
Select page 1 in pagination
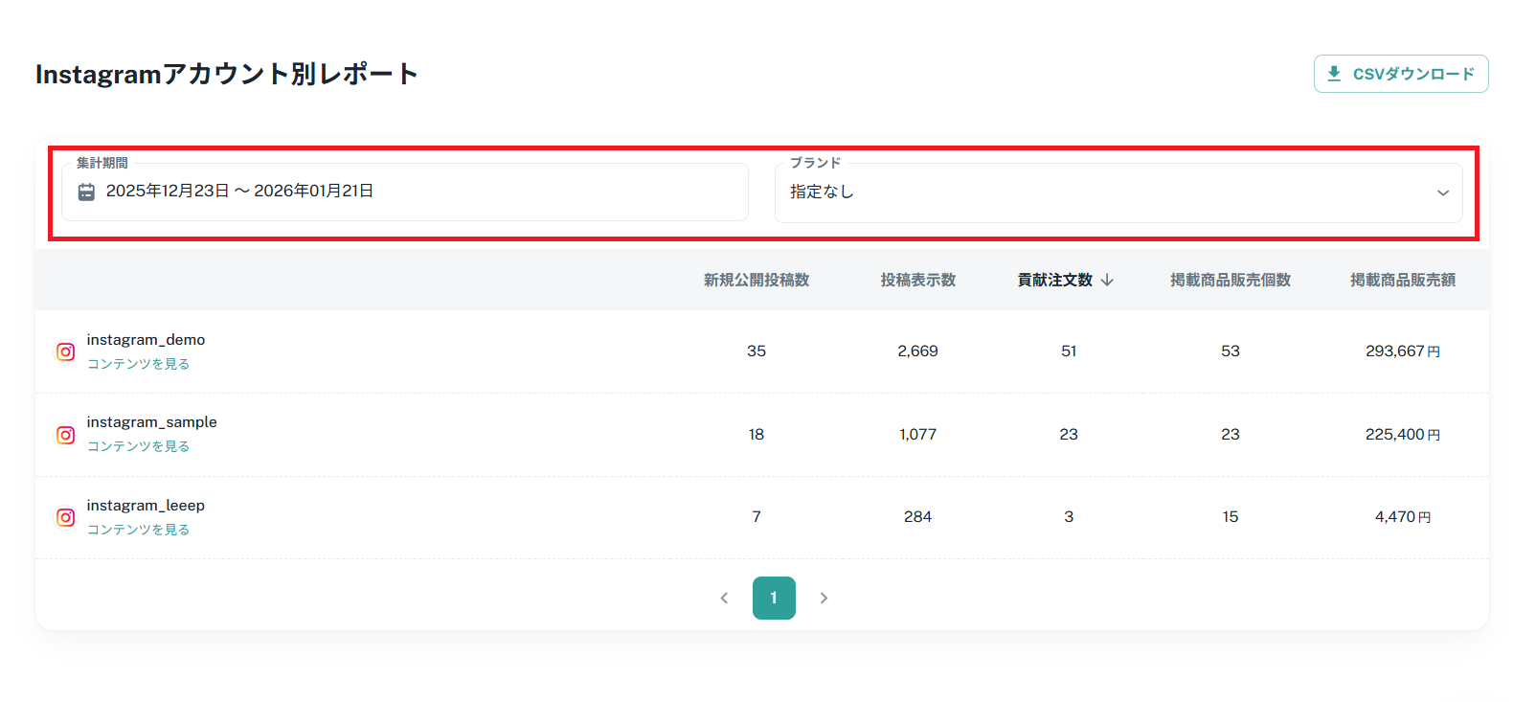tap(774, 598)
